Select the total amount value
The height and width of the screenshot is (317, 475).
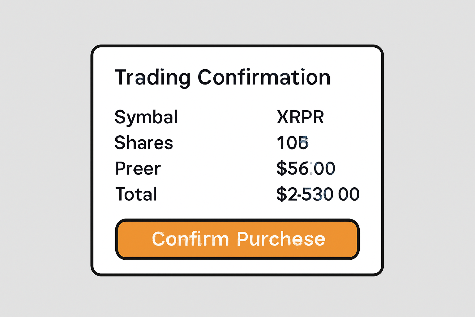tap(318, 194)
